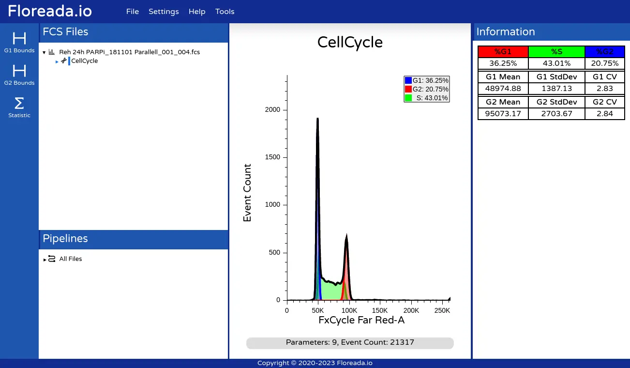Click the DNA icon next to CellCycle
This screenshot has width=630, height=368.
[64, 61]
